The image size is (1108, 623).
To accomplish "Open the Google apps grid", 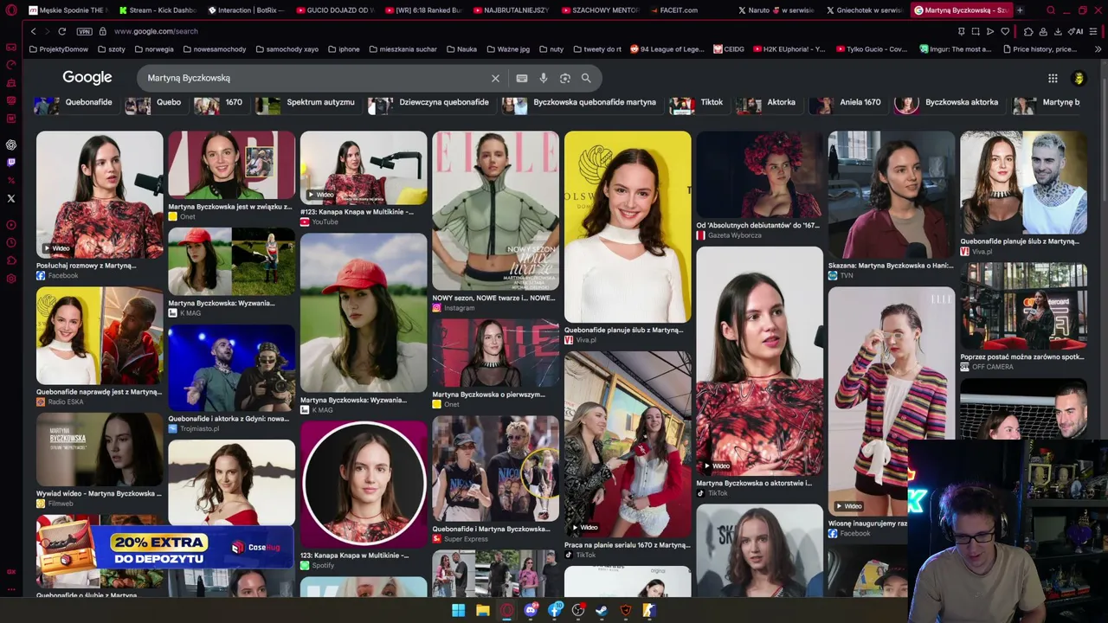I will pos(1053,78).
